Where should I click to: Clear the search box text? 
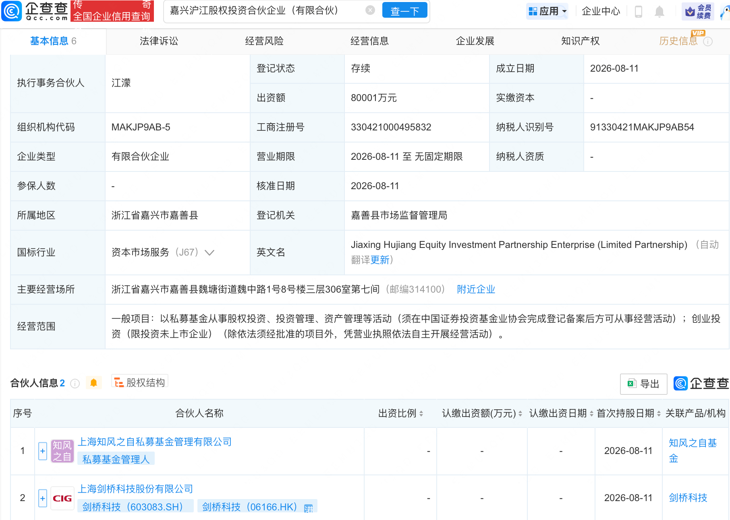[x=370, y=10]
